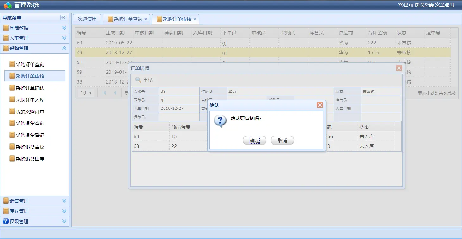Click the 未审核 status value in detail form
Image resolution: width=462 pixels, height=239 pixels.
coord(368,91)
